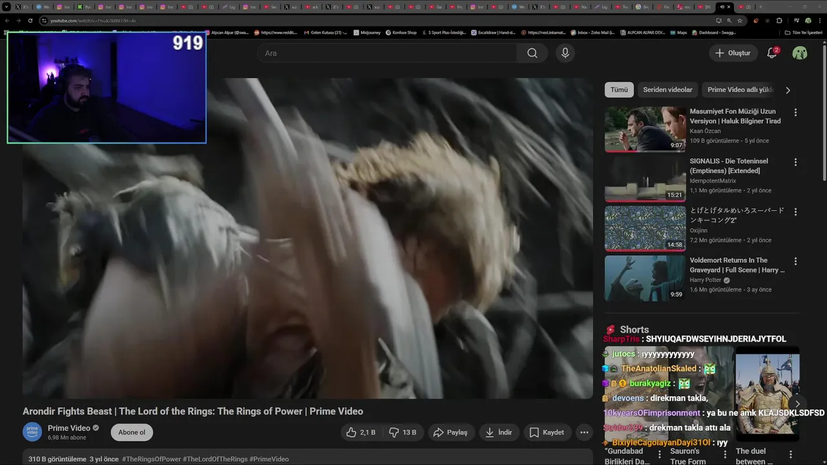The width and height of the screenshot is (827, 465).
Task: Open options for Sauron's True Form short
Action: (724, 455)
